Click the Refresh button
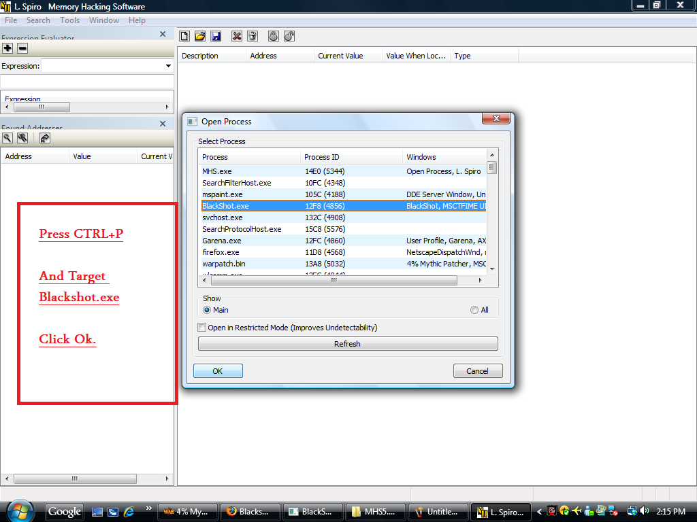 click(x=348, y=344)
